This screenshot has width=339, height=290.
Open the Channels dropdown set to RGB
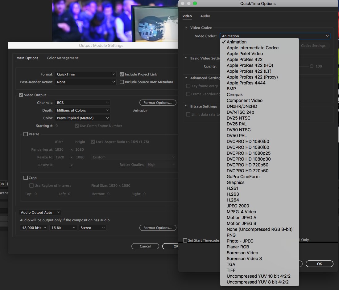(83, 103)
